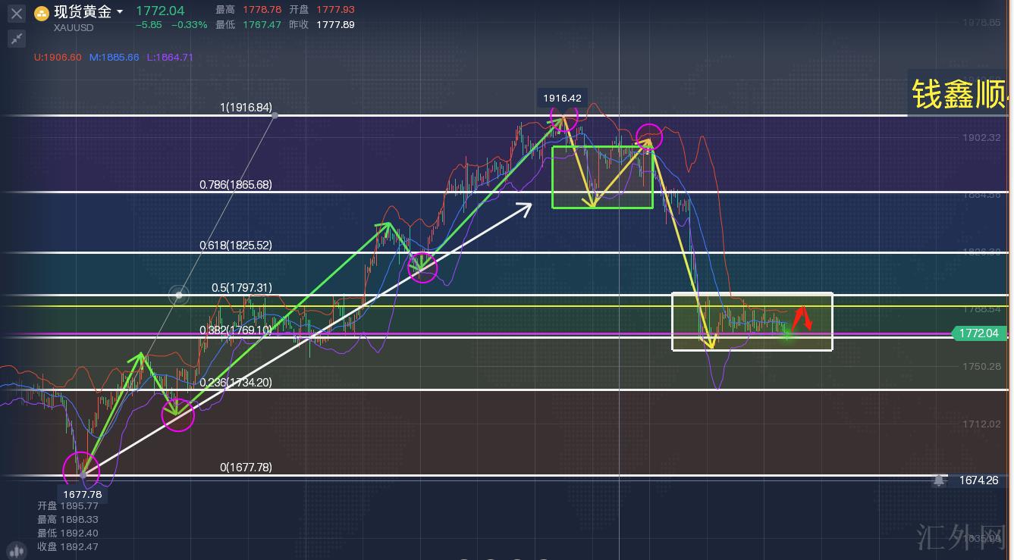The image size is (1014, 560).
Task: Click the price alert bell icon
Action: point(940,480)
